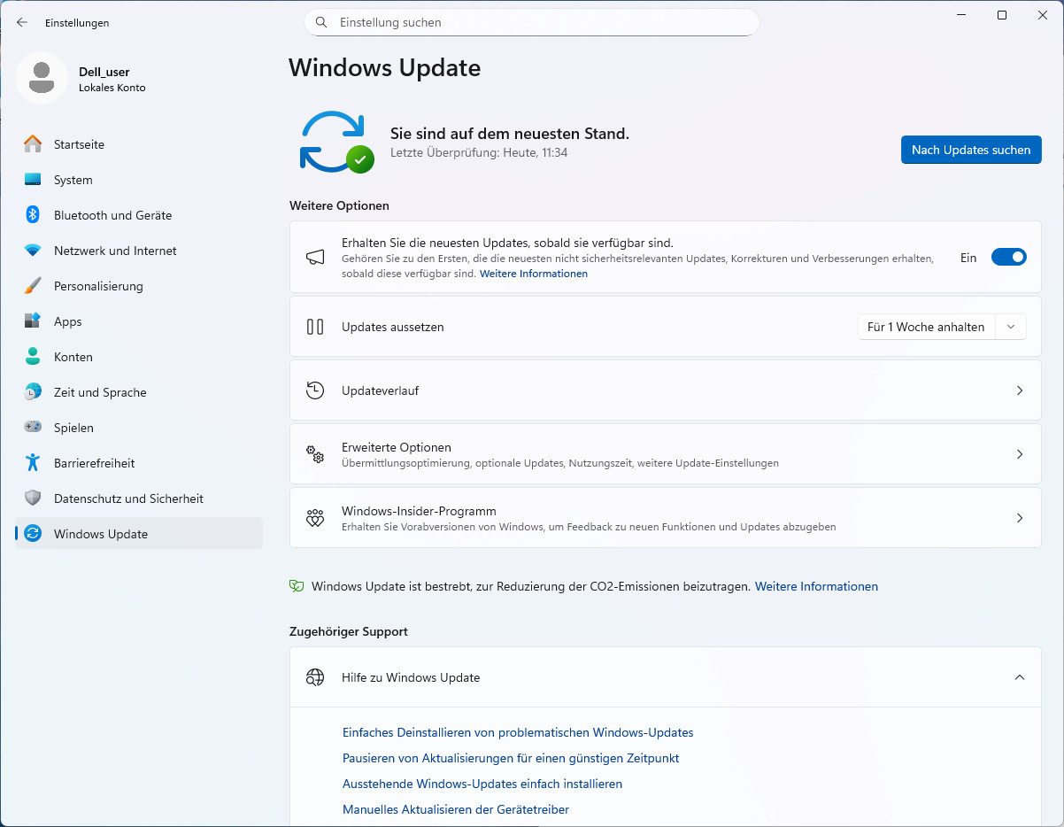Click the Spielen gamepad icon
Image resolution: width=1064 pixels, height=827 pixels.
(x=33, y=428)
